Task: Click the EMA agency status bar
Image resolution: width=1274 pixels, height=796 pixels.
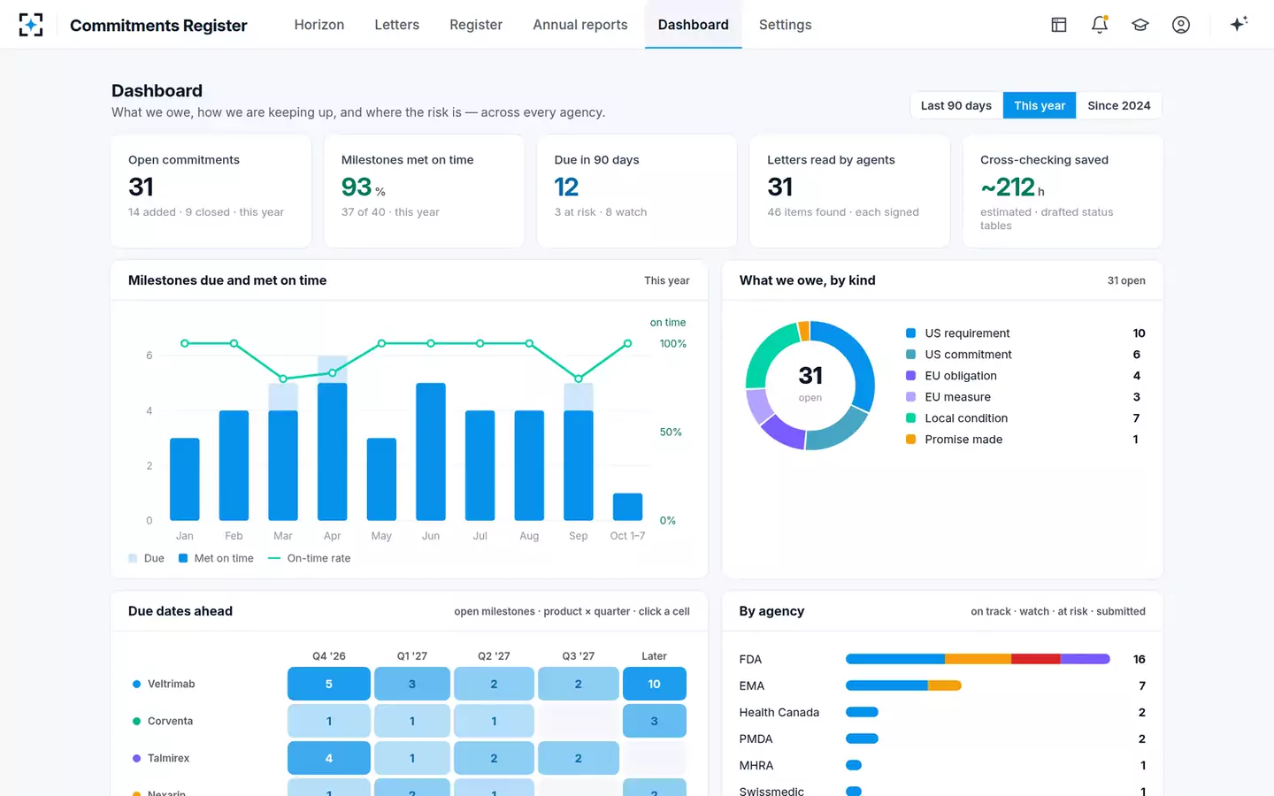Action: tap(903, 685)
